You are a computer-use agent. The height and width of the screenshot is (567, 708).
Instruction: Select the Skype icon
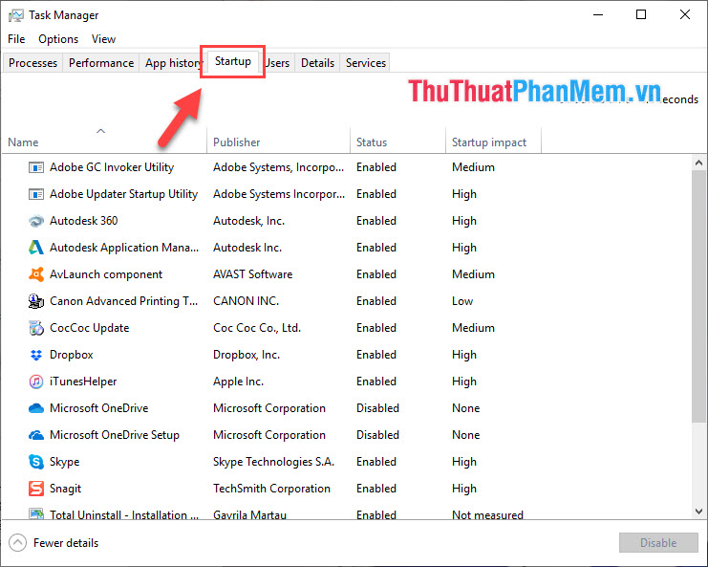[x=36, y=462]
